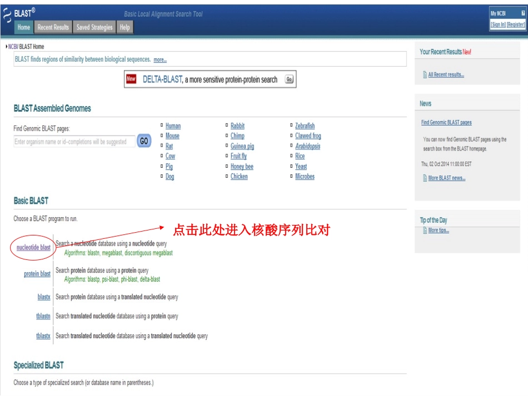Open the Rat genome link
Screen dimensions: 528x396
coord(169,146)
